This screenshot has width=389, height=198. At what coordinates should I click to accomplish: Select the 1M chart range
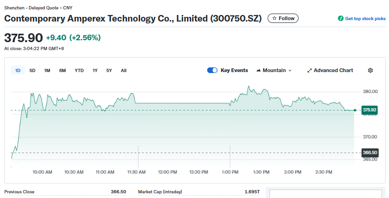[47, 71]
